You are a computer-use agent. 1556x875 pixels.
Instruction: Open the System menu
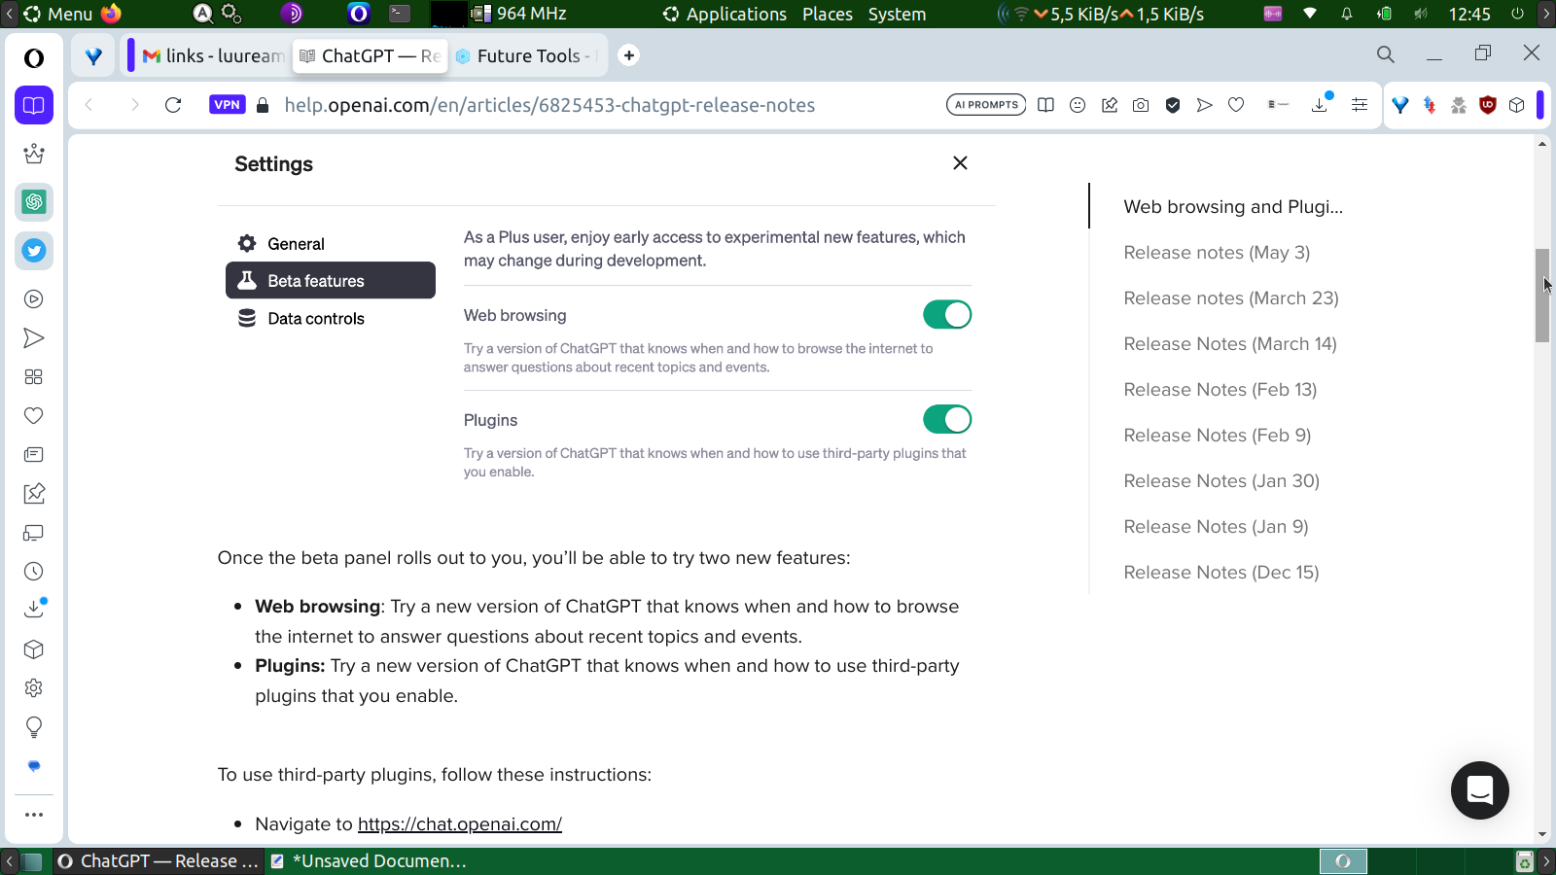point(897,14)
